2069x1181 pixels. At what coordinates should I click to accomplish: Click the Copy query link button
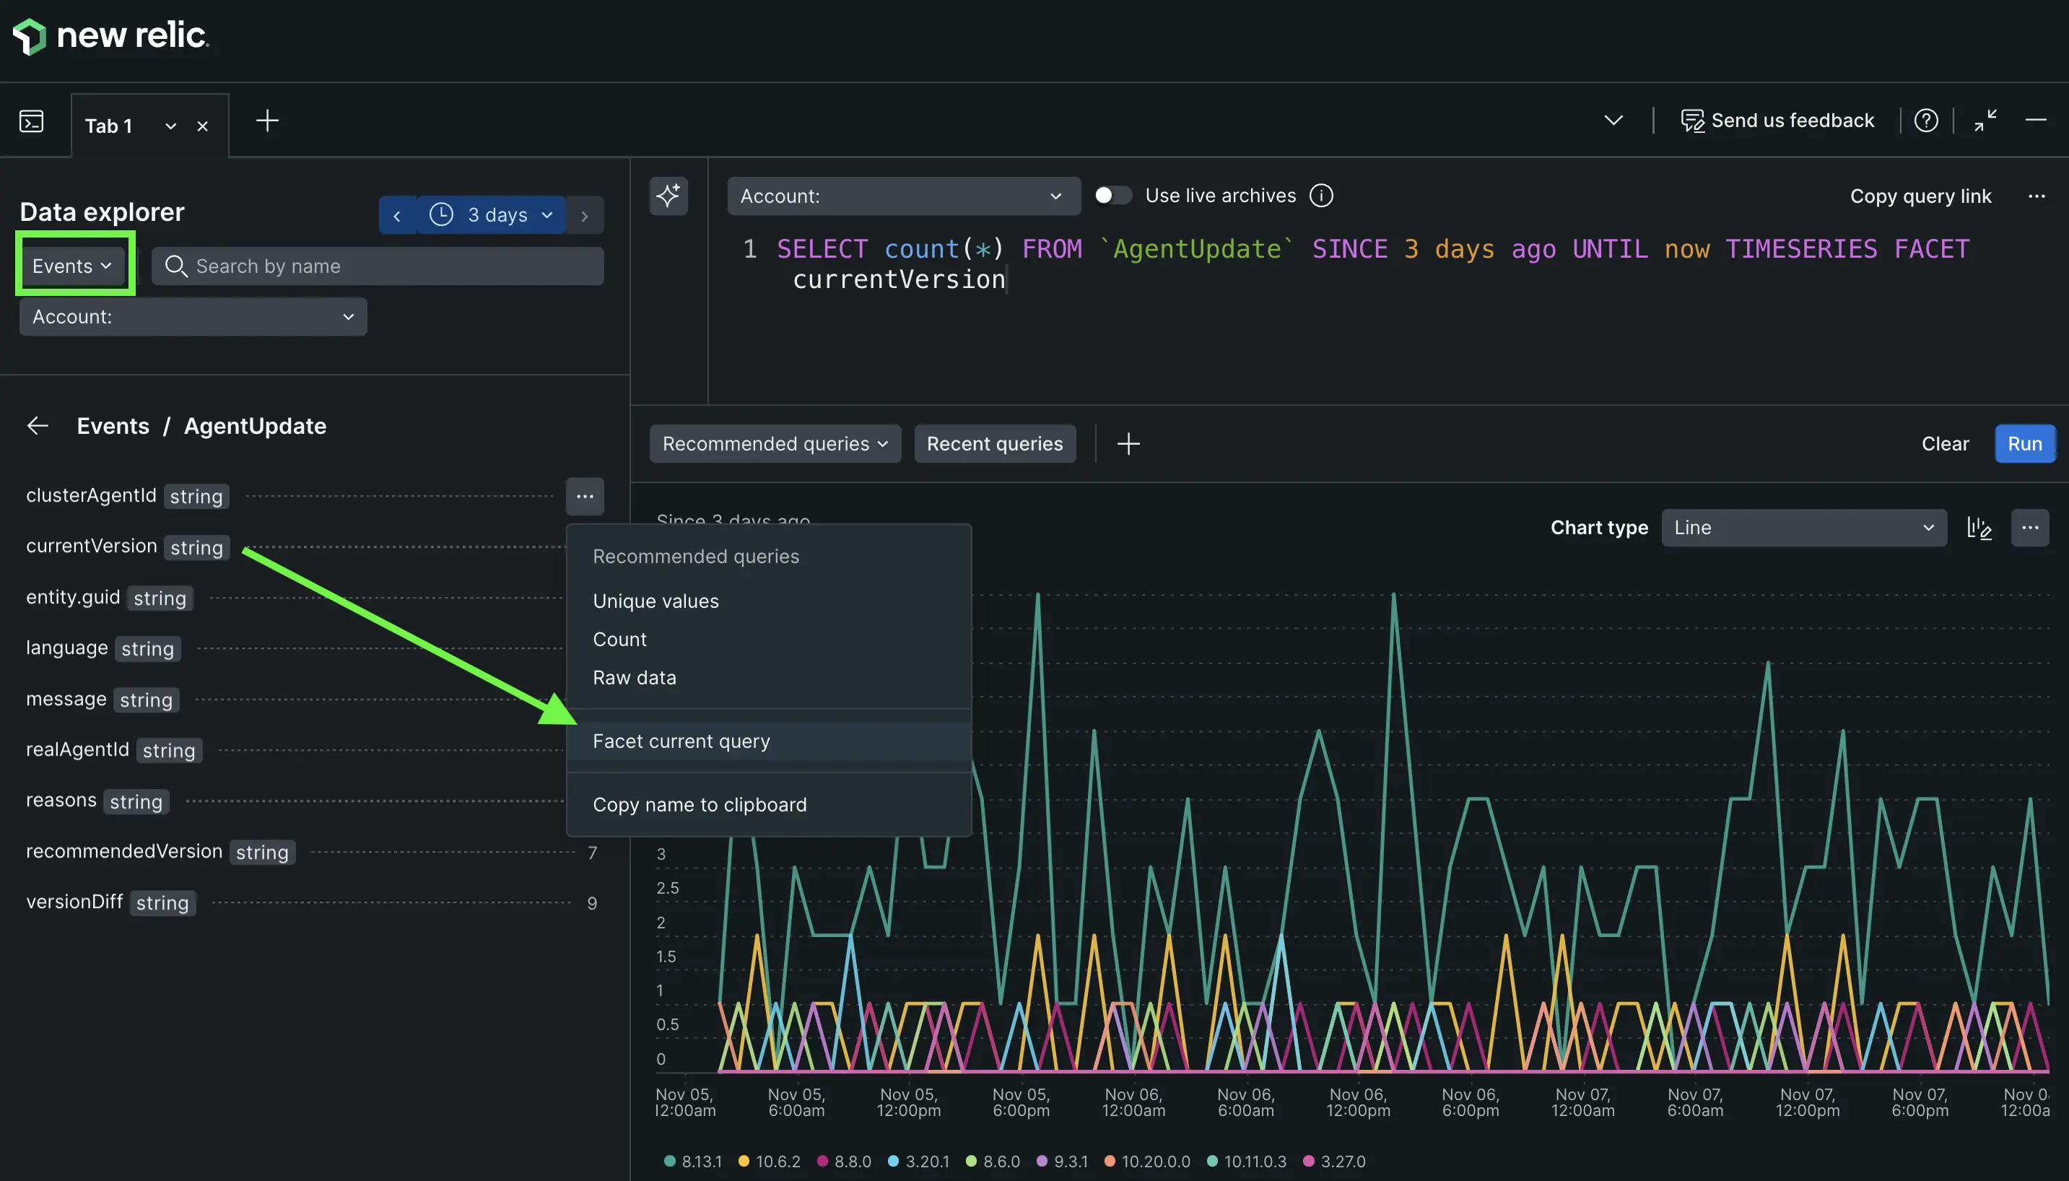tap(1918, 196)
